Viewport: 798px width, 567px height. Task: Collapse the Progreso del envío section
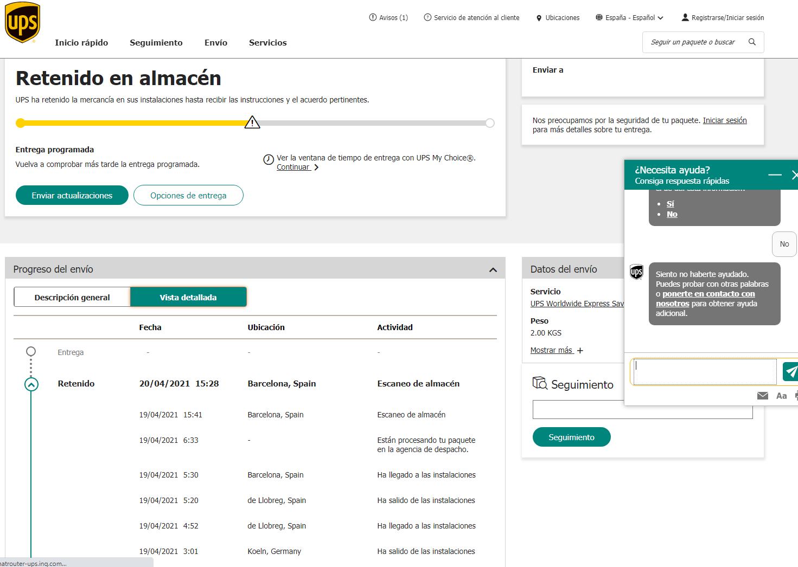pos(493,269)
